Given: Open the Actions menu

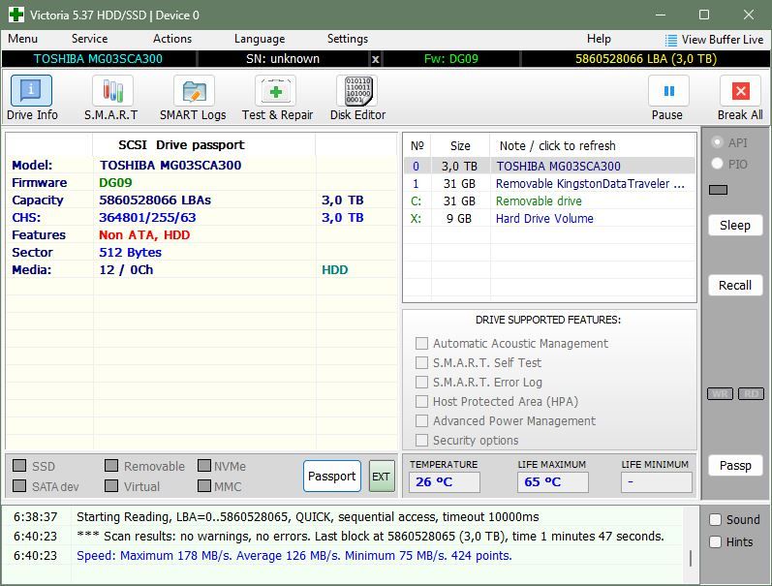Looking at the screenshot, I should click(x=171, y=39).
